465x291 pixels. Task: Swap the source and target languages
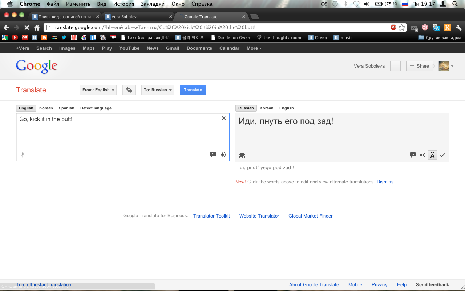click(x=129, y=90)
